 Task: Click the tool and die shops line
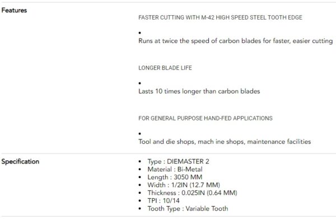(225, 142)
